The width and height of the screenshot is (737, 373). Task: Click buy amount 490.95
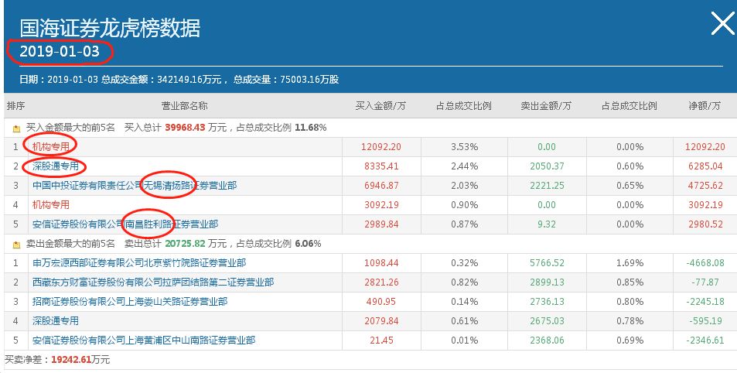pyautogui.click(x=381, y=302)
